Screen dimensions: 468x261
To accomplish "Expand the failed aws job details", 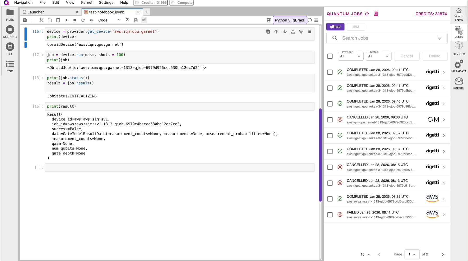I will coord(444,215).
